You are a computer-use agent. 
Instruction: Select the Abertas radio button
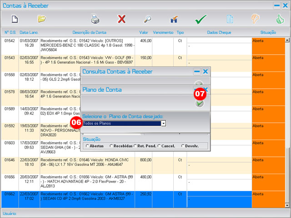[x=87, y=146]
